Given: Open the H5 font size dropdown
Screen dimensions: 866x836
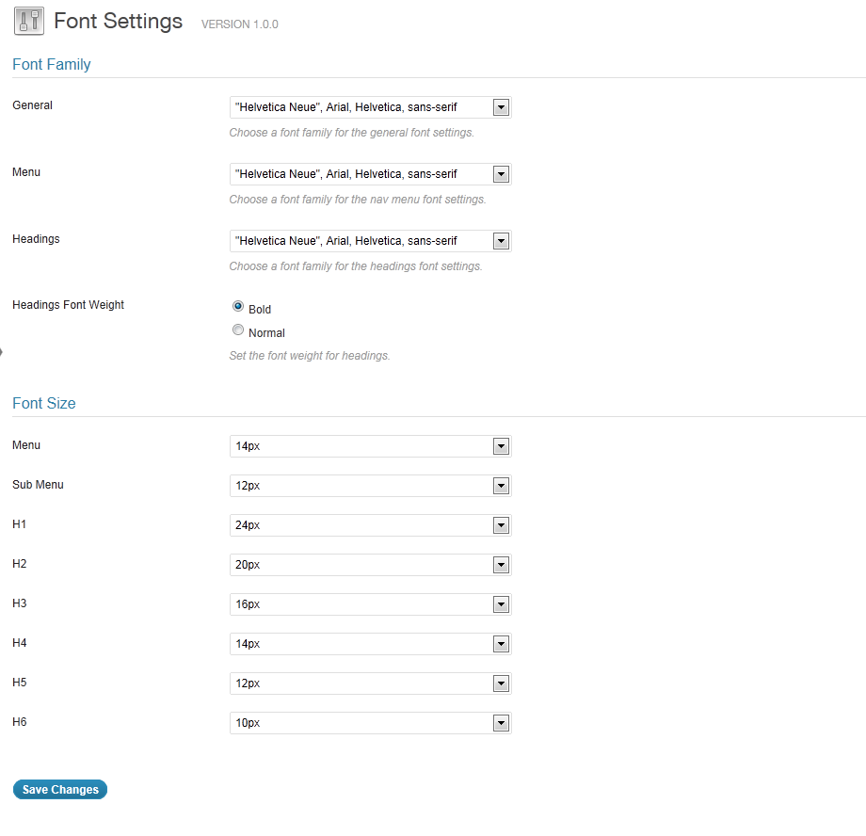Looking at the screenshot, I should point(371,683).
